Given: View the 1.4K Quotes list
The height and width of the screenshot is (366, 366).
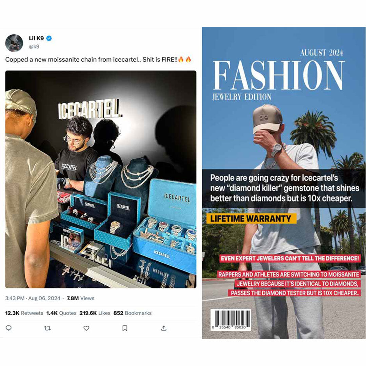Looking at the screenshot, I should coord(61,313).
